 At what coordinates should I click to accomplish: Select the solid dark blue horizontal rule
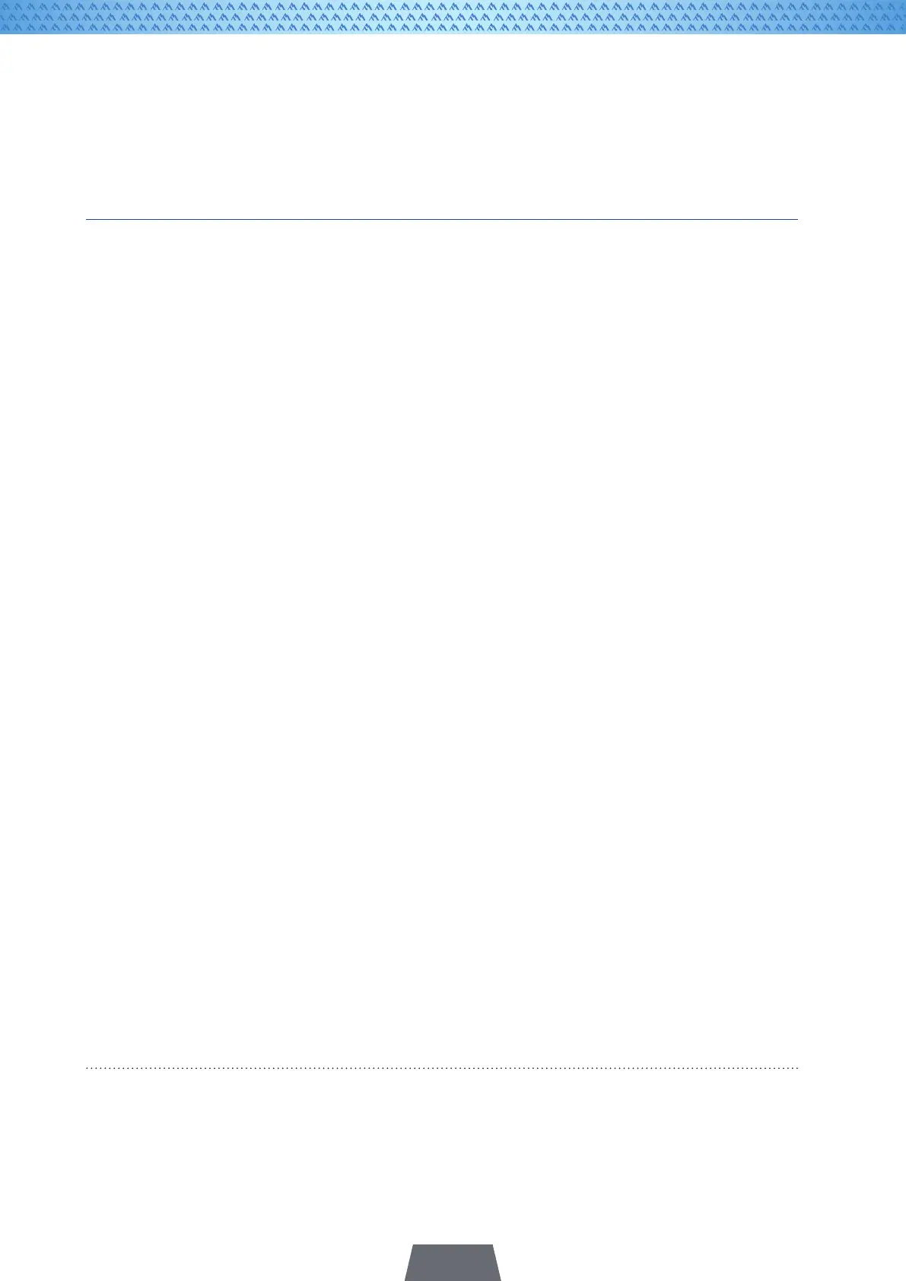click(x=442, y=220)
